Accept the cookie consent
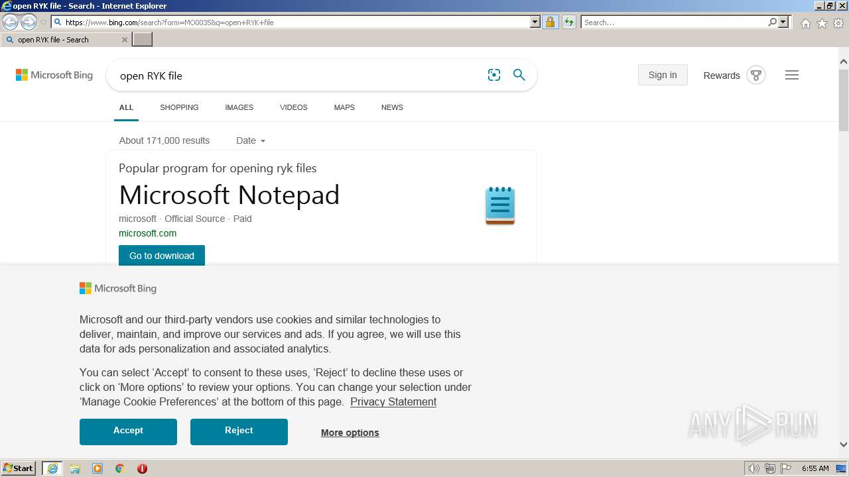This screenshot has width=849, height=477. (x=128, y=431)
